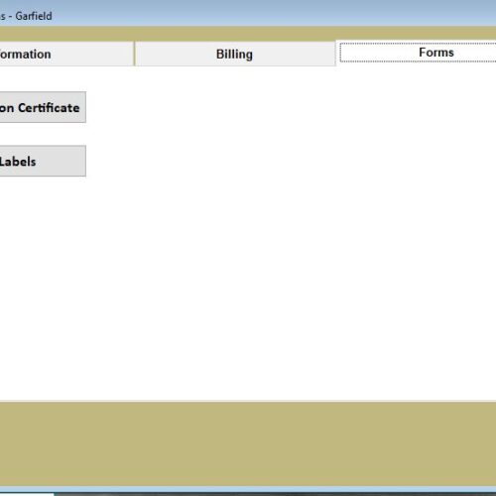Open the Labels button
This screenshot has height=496, width=496.
coord(43,161)
